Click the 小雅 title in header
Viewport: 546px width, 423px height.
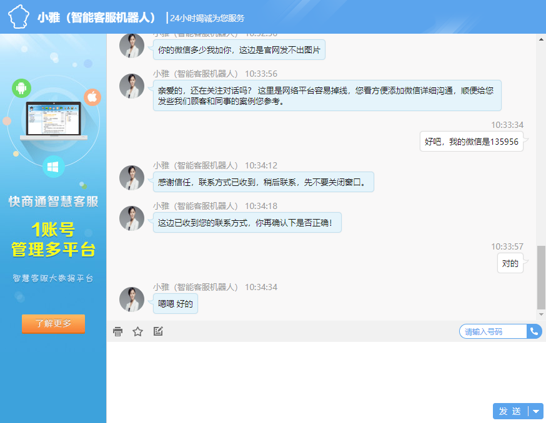click(97, 17)
